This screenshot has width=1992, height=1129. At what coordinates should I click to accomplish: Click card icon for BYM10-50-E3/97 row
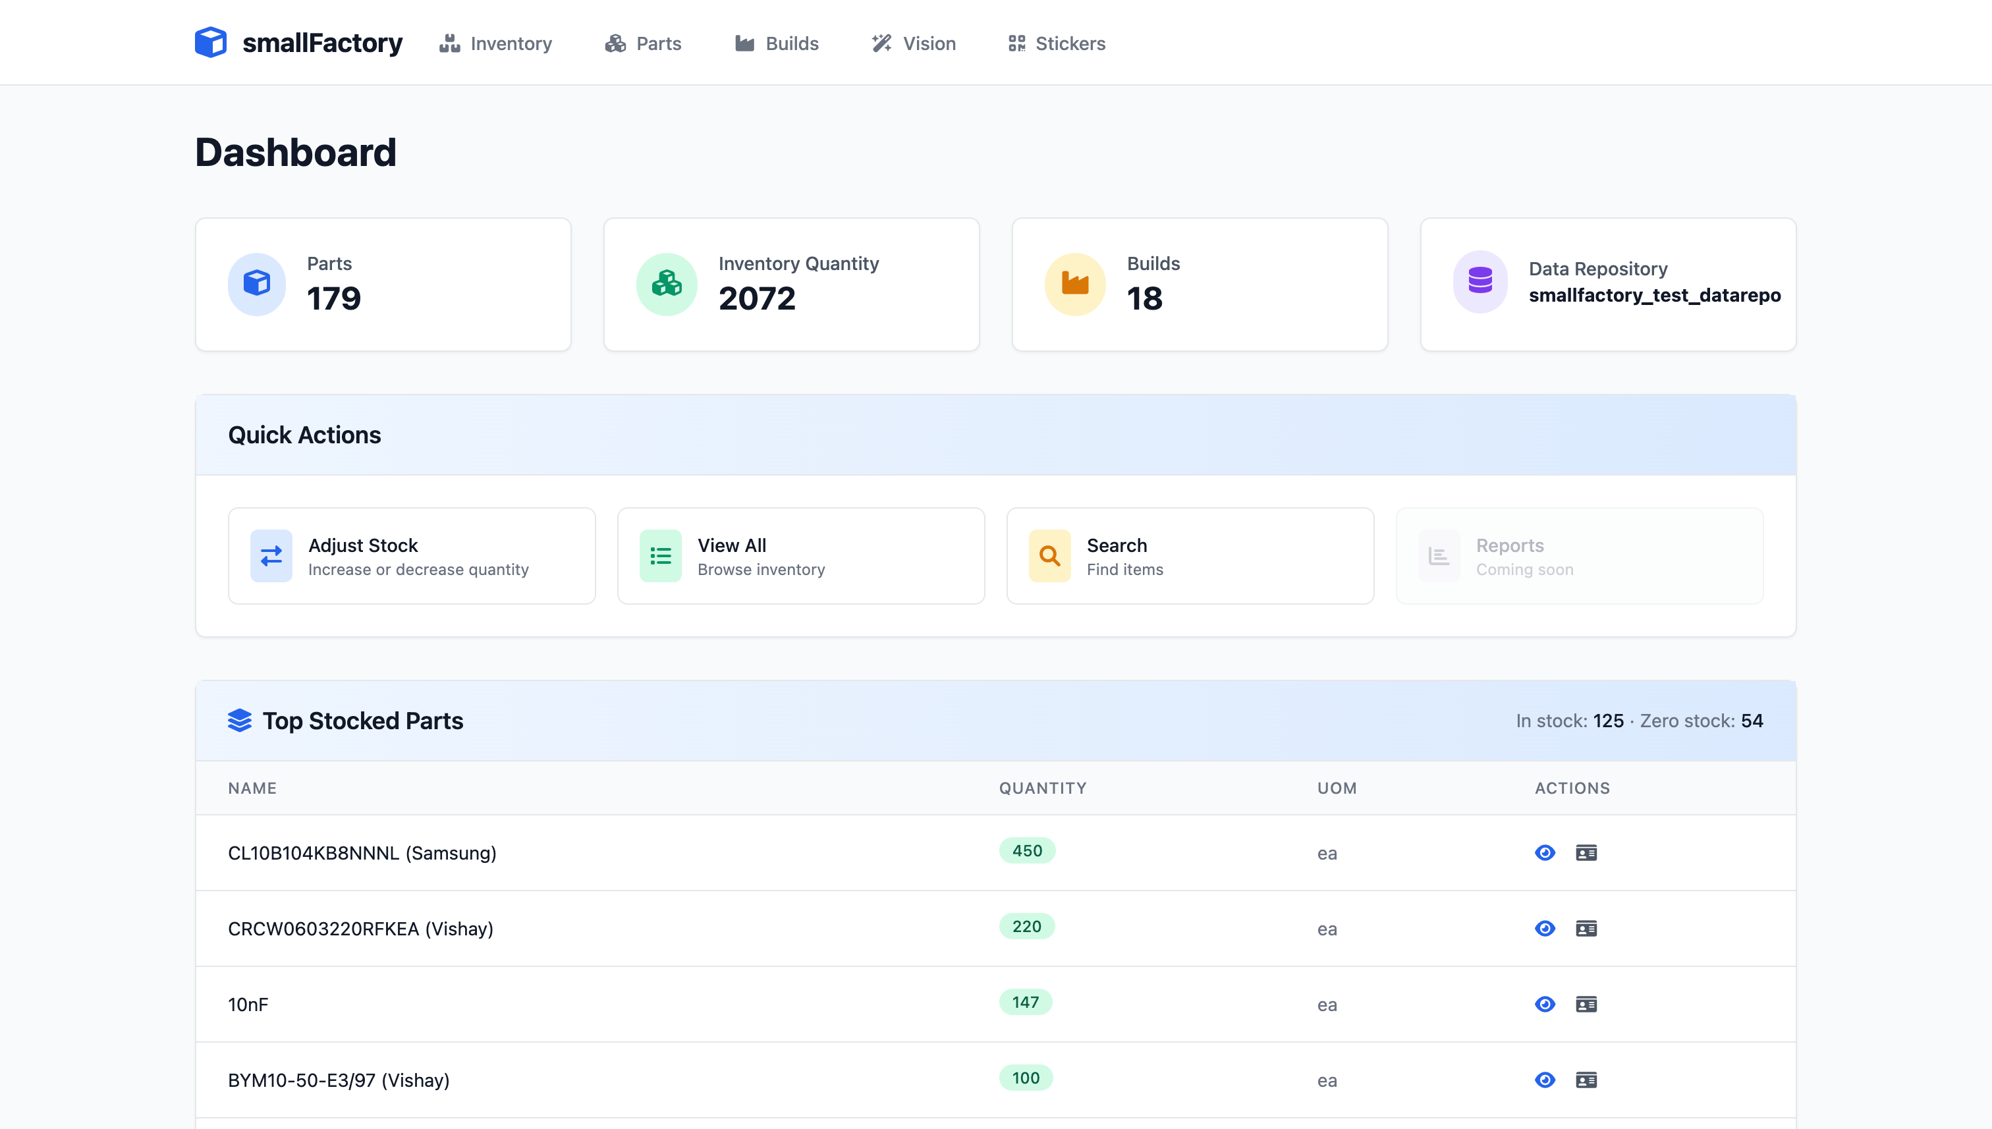pyautogui.click(x=1586, y=1080)
